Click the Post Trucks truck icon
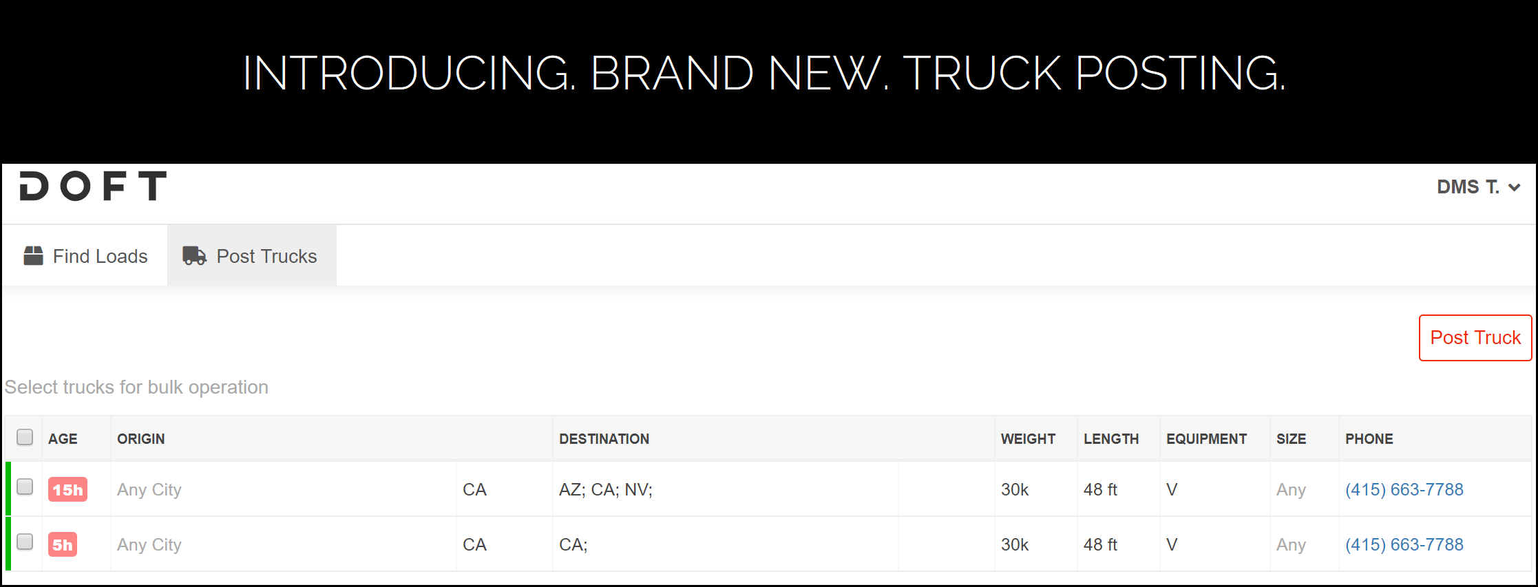 point(194,256)
